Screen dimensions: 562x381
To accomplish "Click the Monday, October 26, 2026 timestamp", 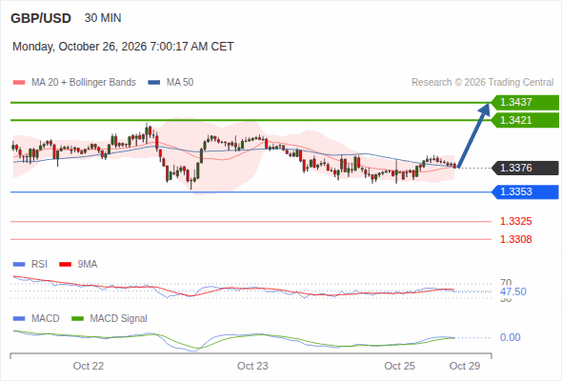I will (x=123, y=47).
